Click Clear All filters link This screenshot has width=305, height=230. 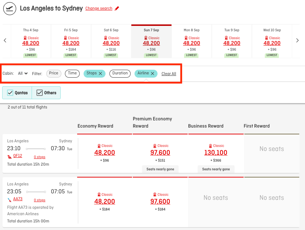coord(169,74)
